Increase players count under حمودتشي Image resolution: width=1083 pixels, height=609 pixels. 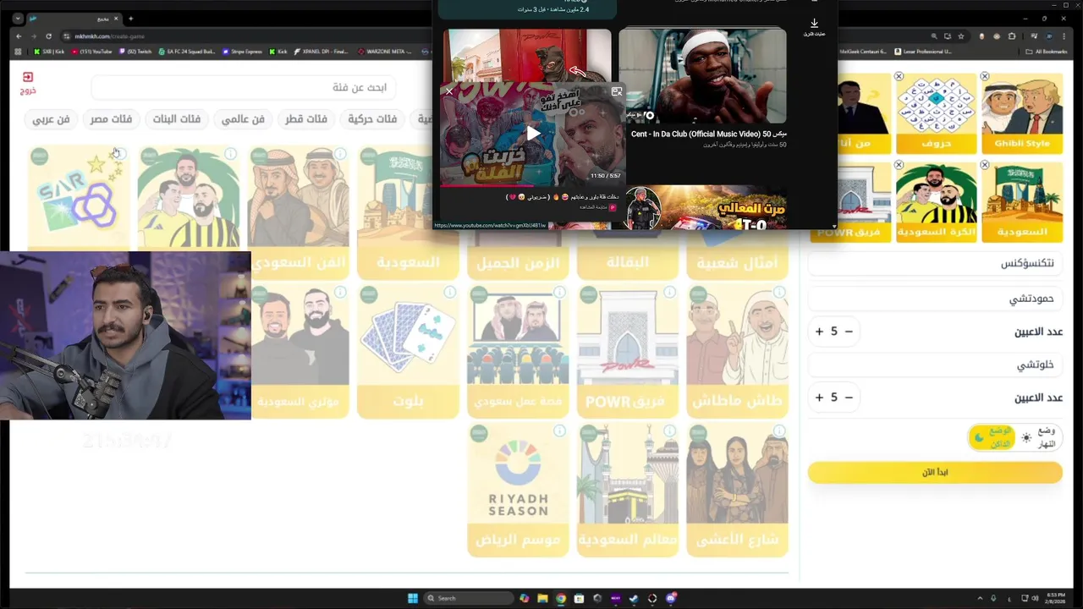(x=819, y=332)
